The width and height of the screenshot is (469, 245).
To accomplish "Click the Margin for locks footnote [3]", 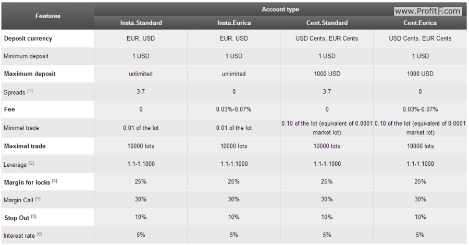I will tap(54, 181).
